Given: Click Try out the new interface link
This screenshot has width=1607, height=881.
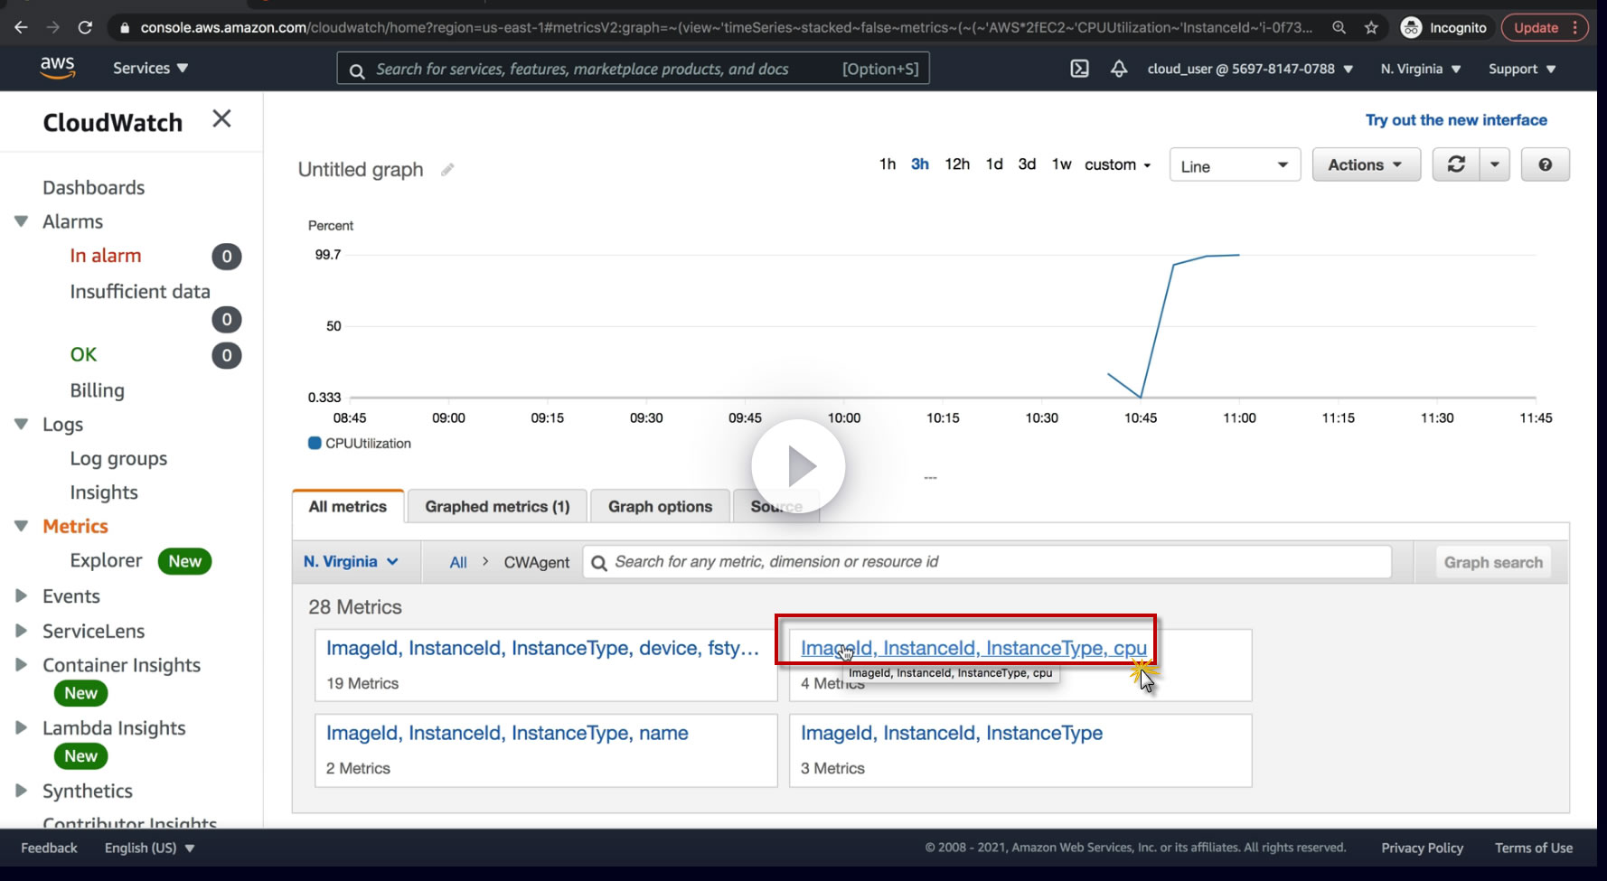Looking at the screenshot, I should coord(1456,120).
